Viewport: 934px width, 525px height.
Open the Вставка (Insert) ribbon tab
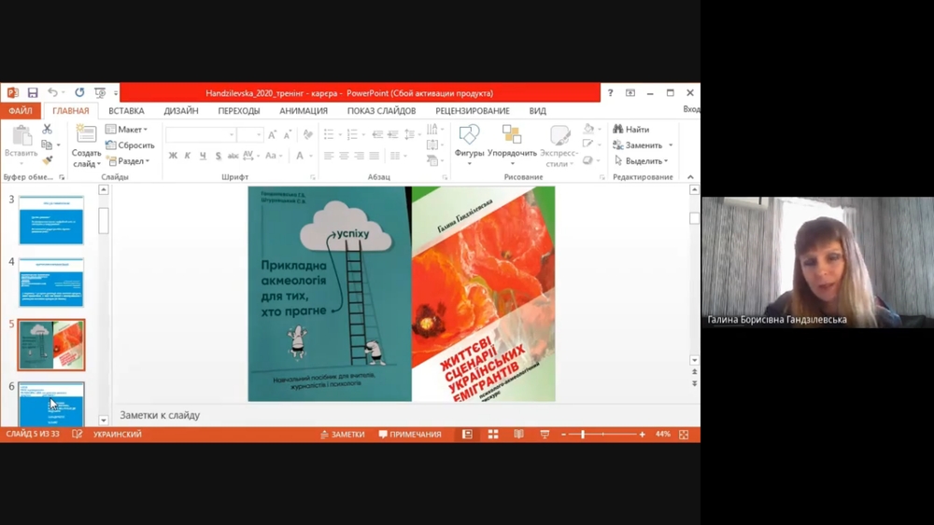(x=126, y=111)
